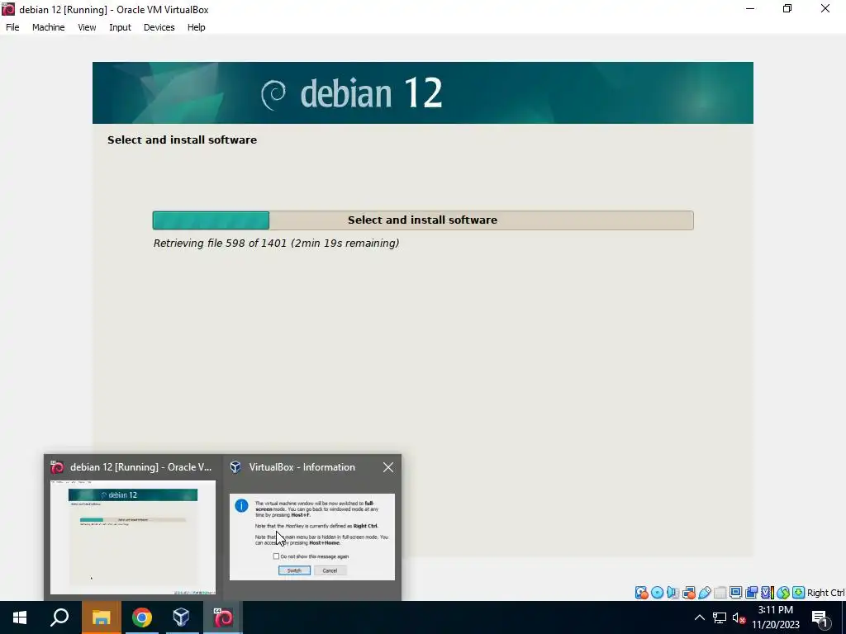
Task: Open the Help menu
Action: 197,27
